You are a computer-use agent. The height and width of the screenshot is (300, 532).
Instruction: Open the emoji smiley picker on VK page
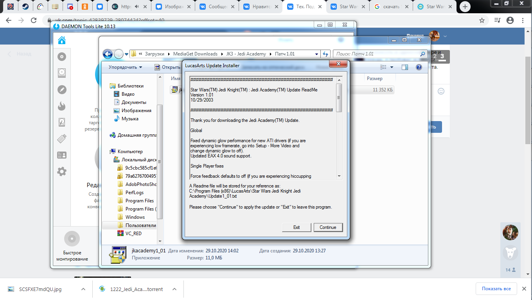tap(441, 91)
